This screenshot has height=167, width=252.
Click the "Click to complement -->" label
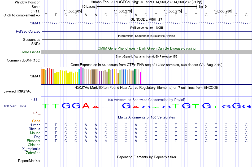click(22, 15)
